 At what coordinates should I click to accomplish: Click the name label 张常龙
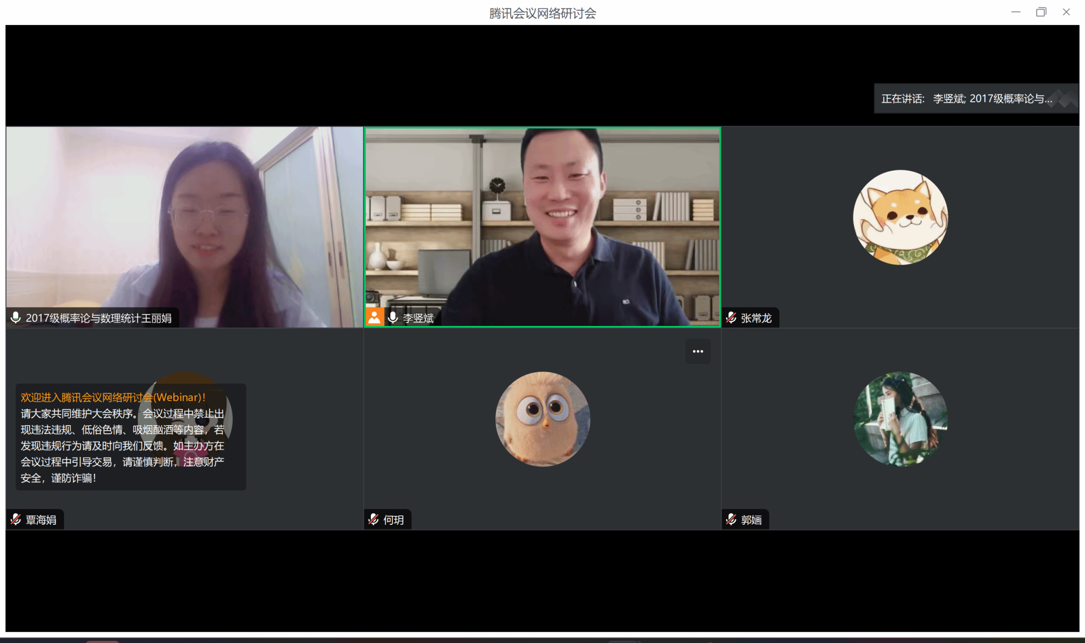(x=756, y=318)
